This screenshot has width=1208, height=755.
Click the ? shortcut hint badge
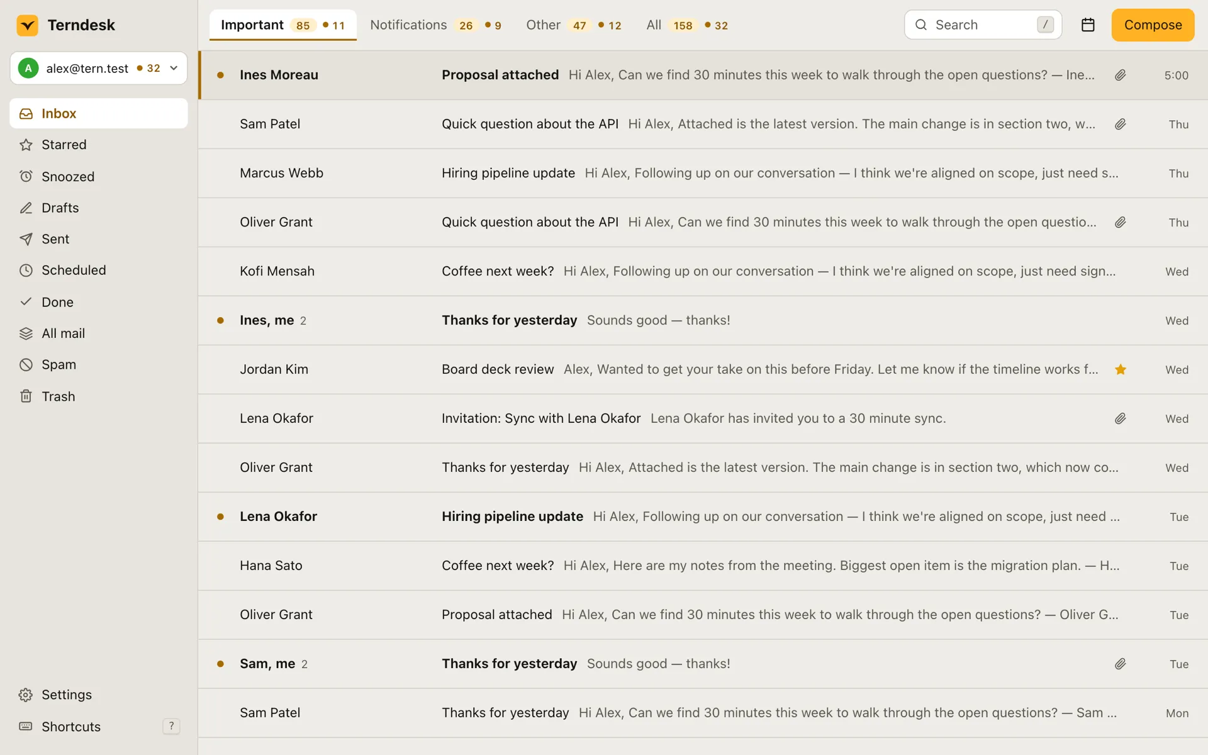171,726
